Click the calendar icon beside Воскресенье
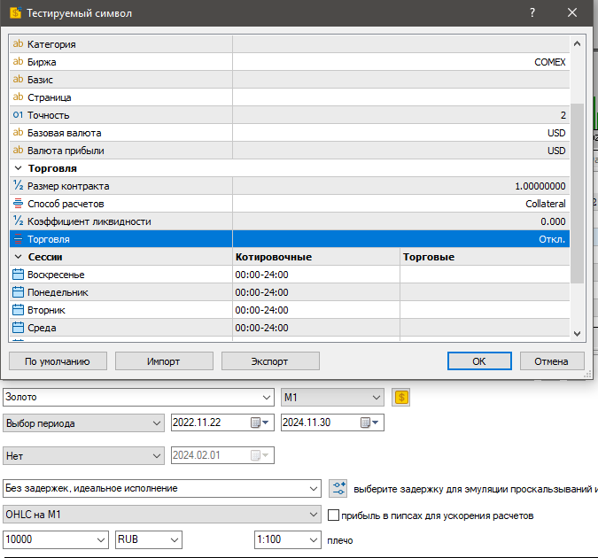This screenshot has width=598, height=558. [18, 275]
